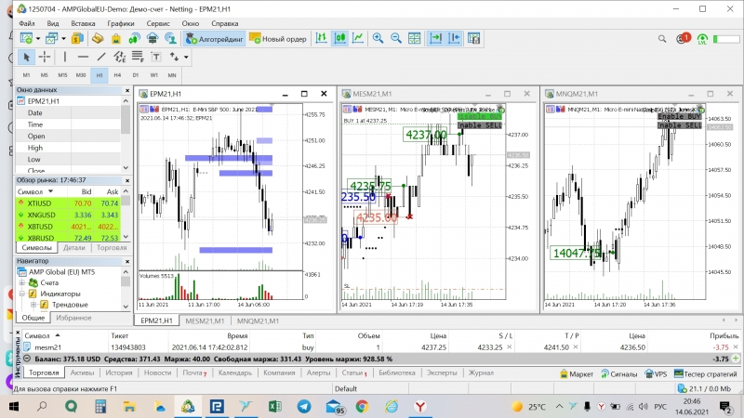Expand Счета node in Navigator
This screenshot has height=418, width=744.
pyautogui.click(x=21, y=283)
